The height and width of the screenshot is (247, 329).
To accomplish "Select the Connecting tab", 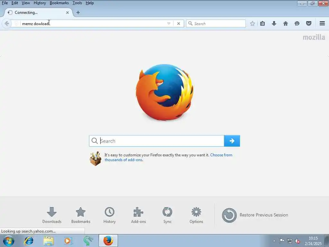I will 38,13.
